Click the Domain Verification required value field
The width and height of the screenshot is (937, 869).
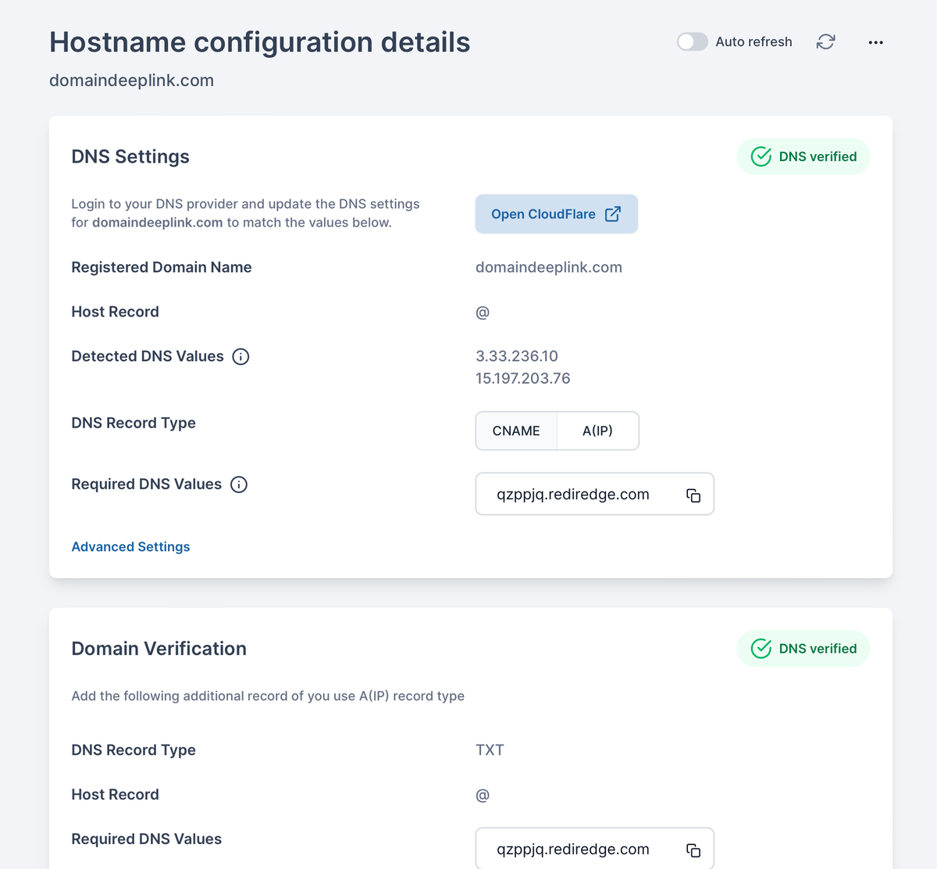click(x=573, y=849)
